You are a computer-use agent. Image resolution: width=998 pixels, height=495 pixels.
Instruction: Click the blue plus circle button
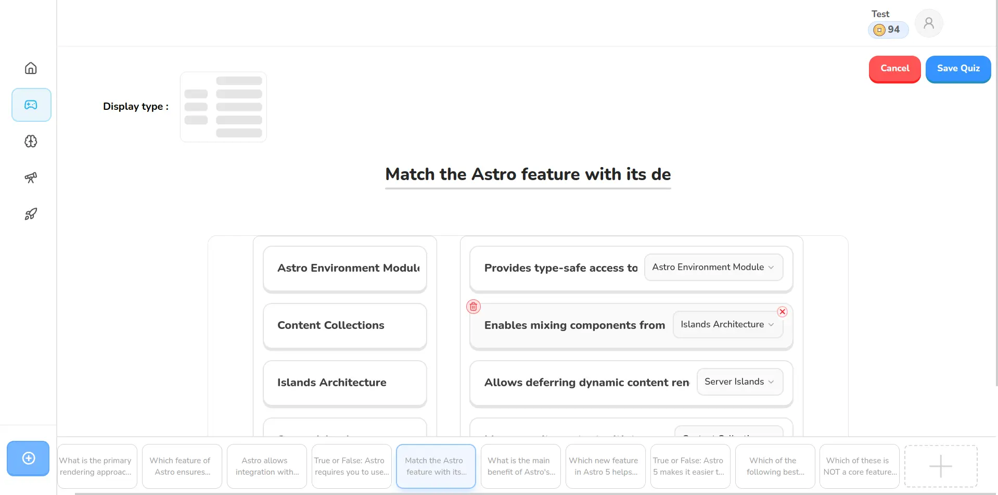tap(28, 458)
